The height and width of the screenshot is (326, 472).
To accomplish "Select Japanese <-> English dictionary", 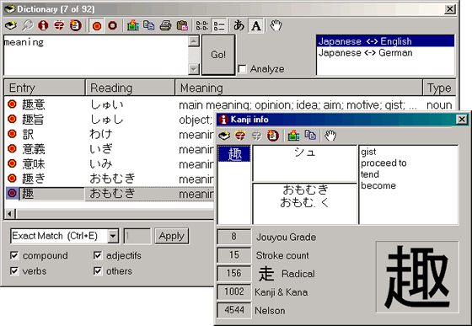I will coord(385,41).
